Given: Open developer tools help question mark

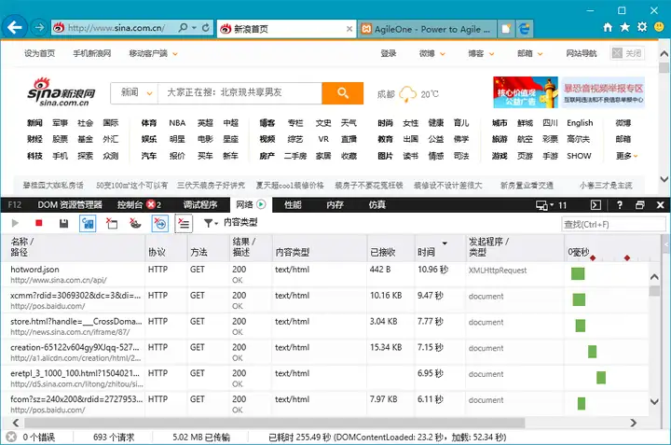Looking at the screenshot, I should [619, 205].
